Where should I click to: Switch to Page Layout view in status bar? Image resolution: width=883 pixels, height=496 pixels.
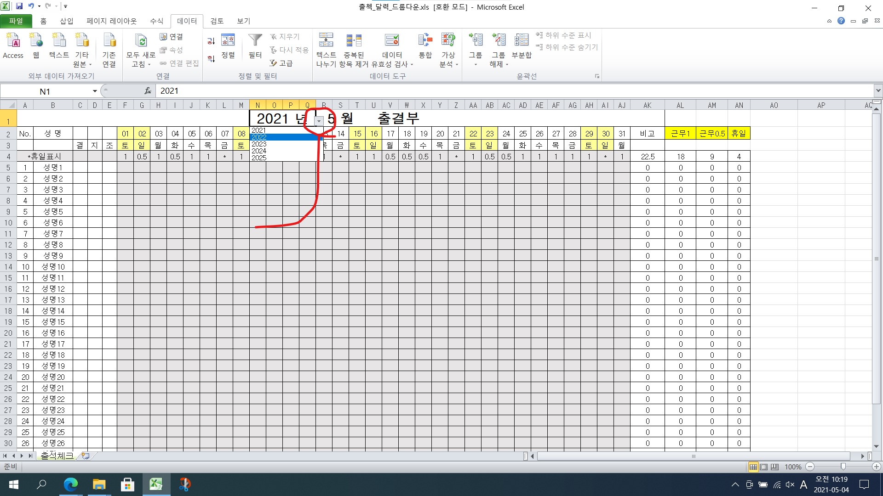tap(764, 467)
